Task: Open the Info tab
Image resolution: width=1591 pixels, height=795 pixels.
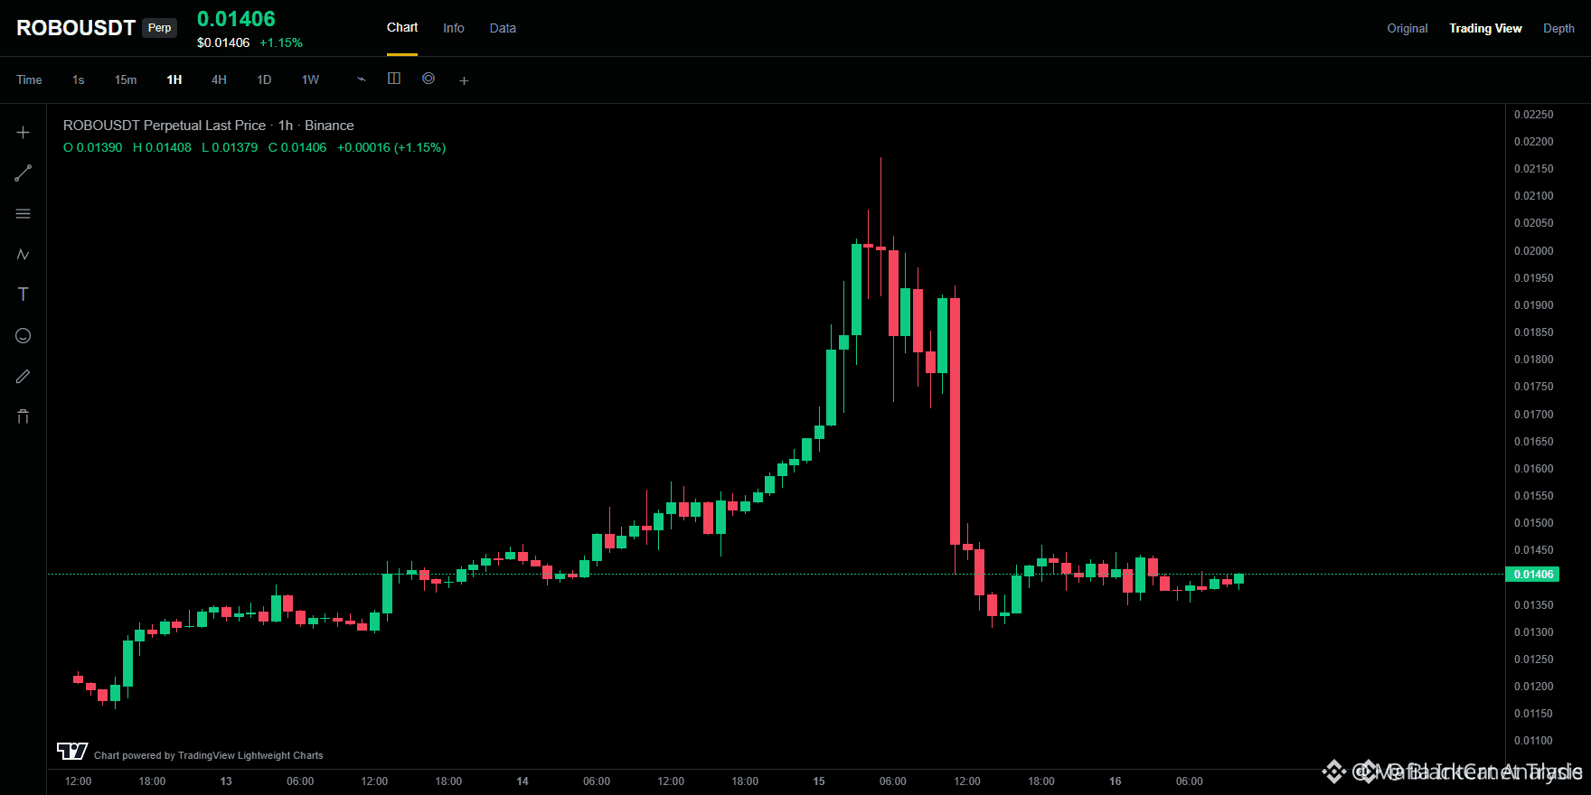Action: click(x=454, y=28)
